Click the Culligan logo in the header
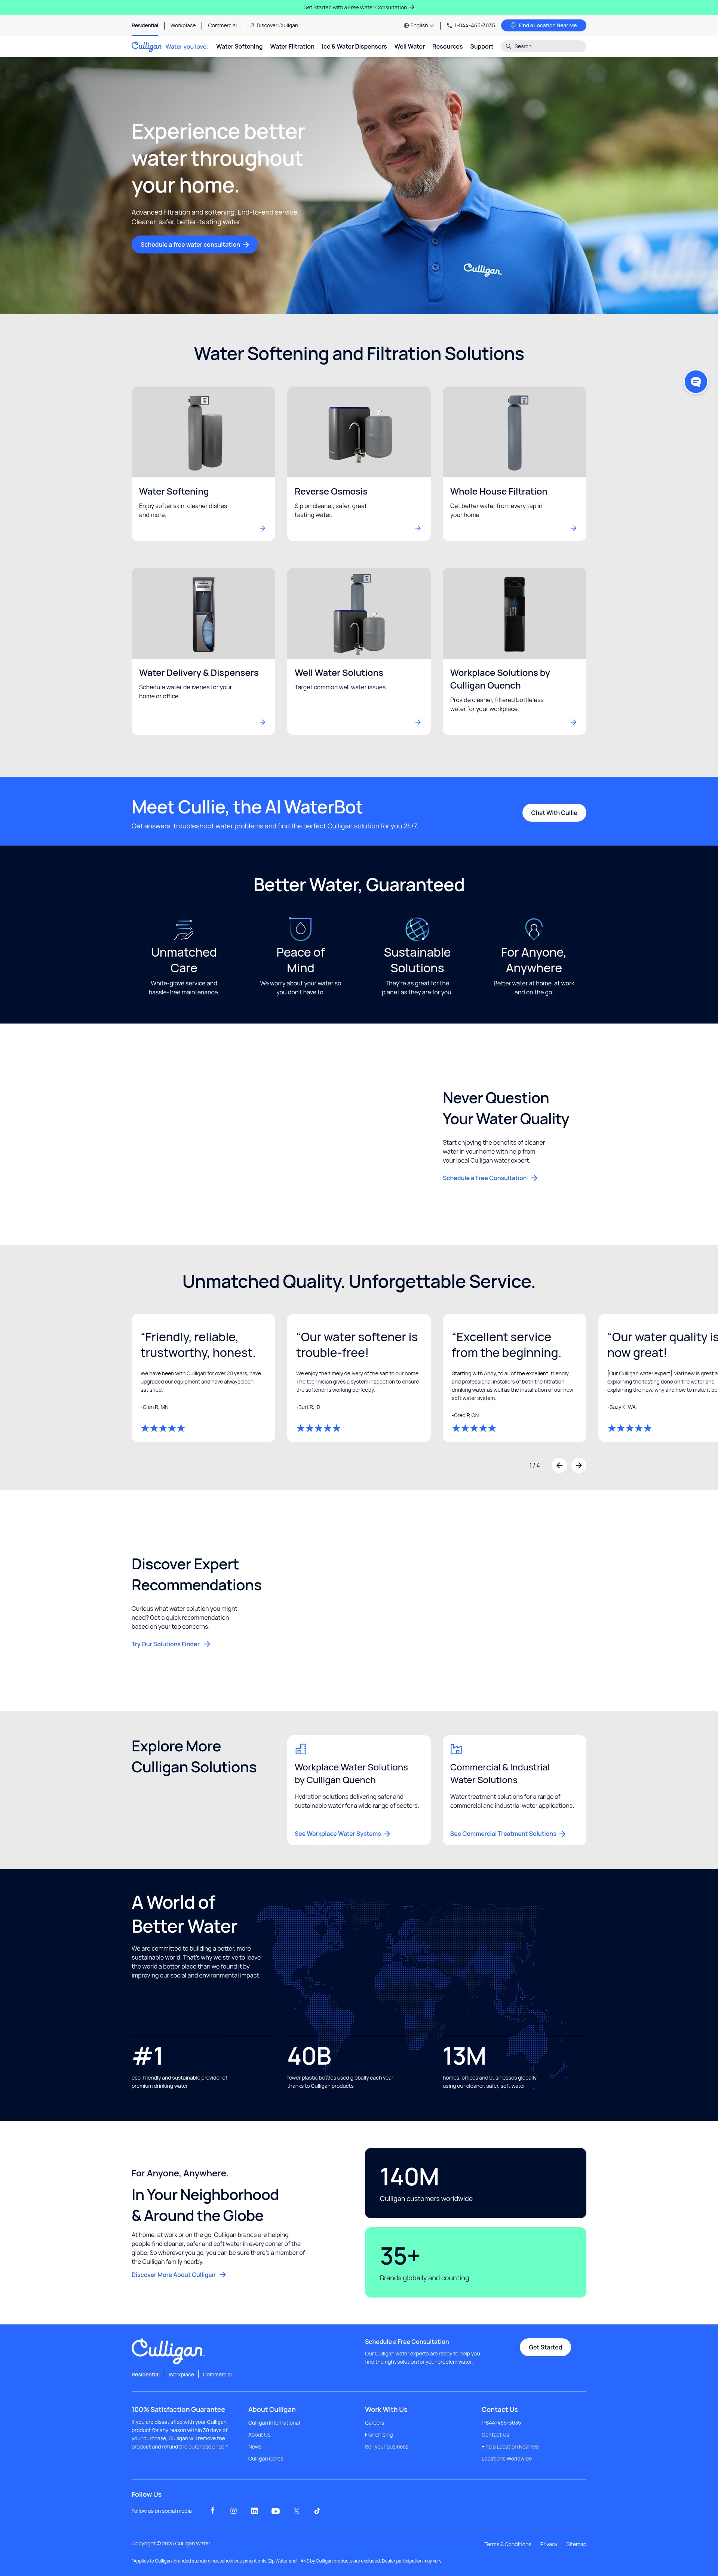 pos(147,46)
